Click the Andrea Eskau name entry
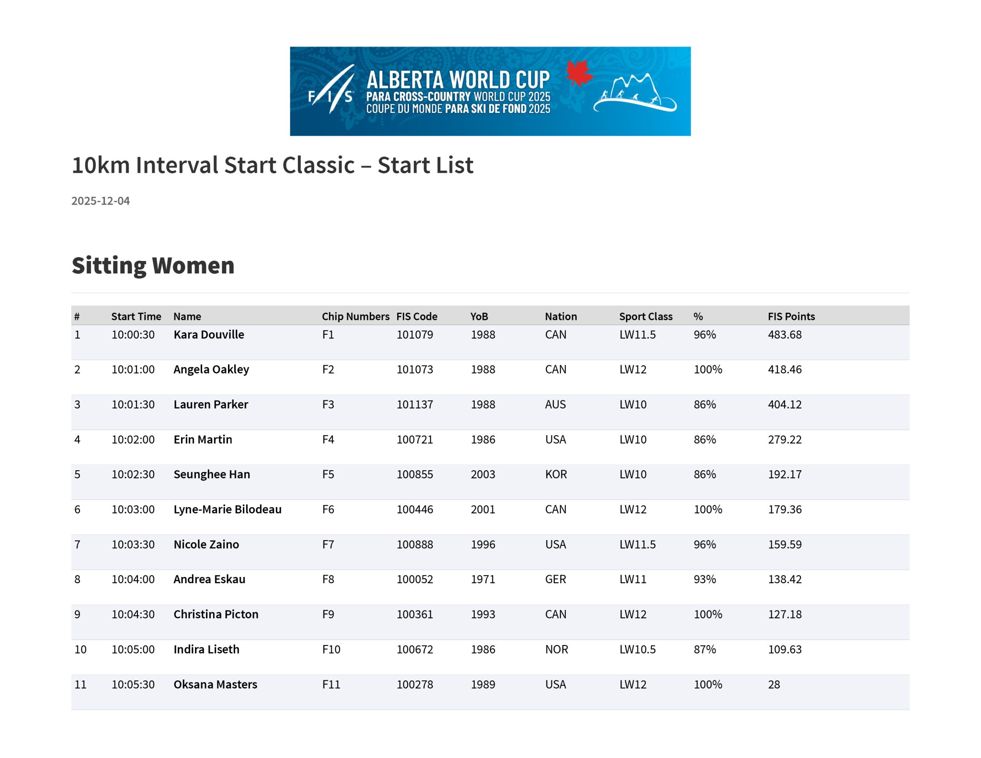This screenshot has height=758, width=981. click(x=209, y=579)
